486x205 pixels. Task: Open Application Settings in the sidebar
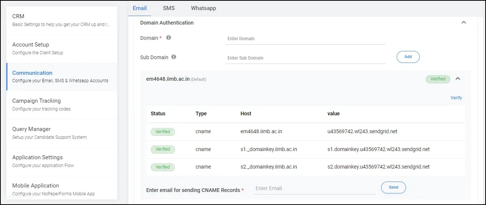pos(61,161)
